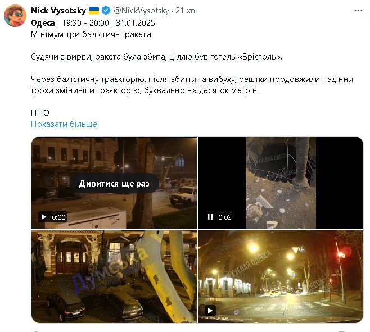Open Nick Vysotsky's profile avatar
370x332 pixels.
(x=15, y=16)
